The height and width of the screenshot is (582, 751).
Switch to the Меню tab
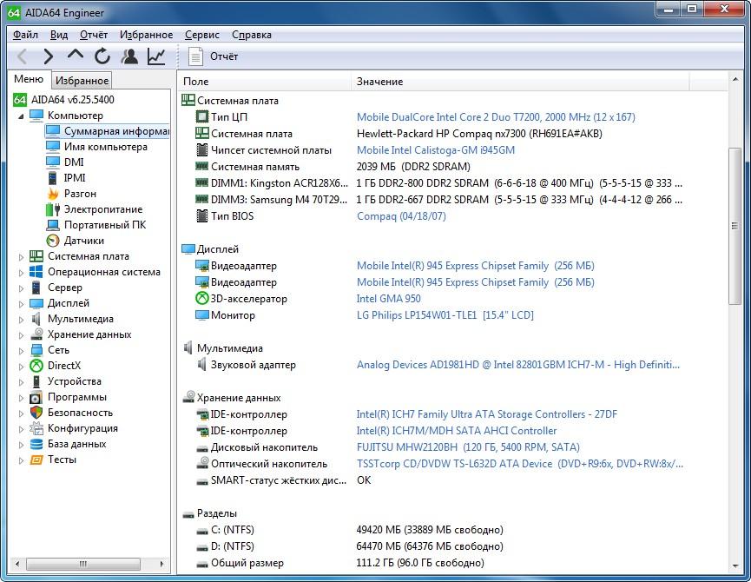[29, 79]
